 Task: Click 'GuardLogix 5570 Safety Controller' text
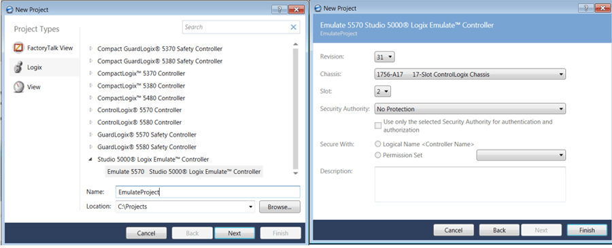147,135
